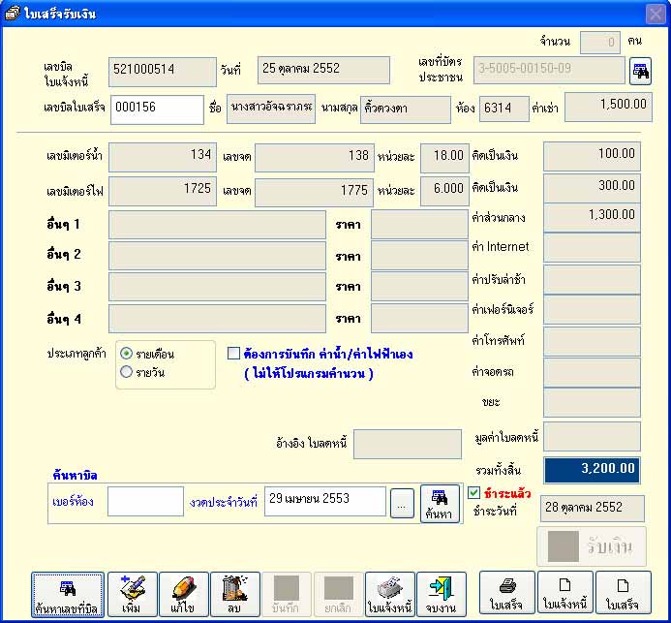671x623 pixels.
Task: Click the วันที่ 25 ตุลาคม 2552 field
Action: (323, 70)
